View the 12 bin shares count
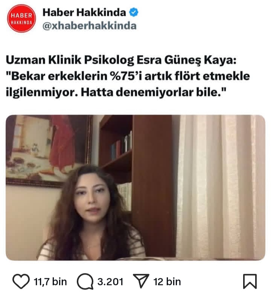Image resolution: width=271 pixels, height=293 pixels. pos(167,282)
